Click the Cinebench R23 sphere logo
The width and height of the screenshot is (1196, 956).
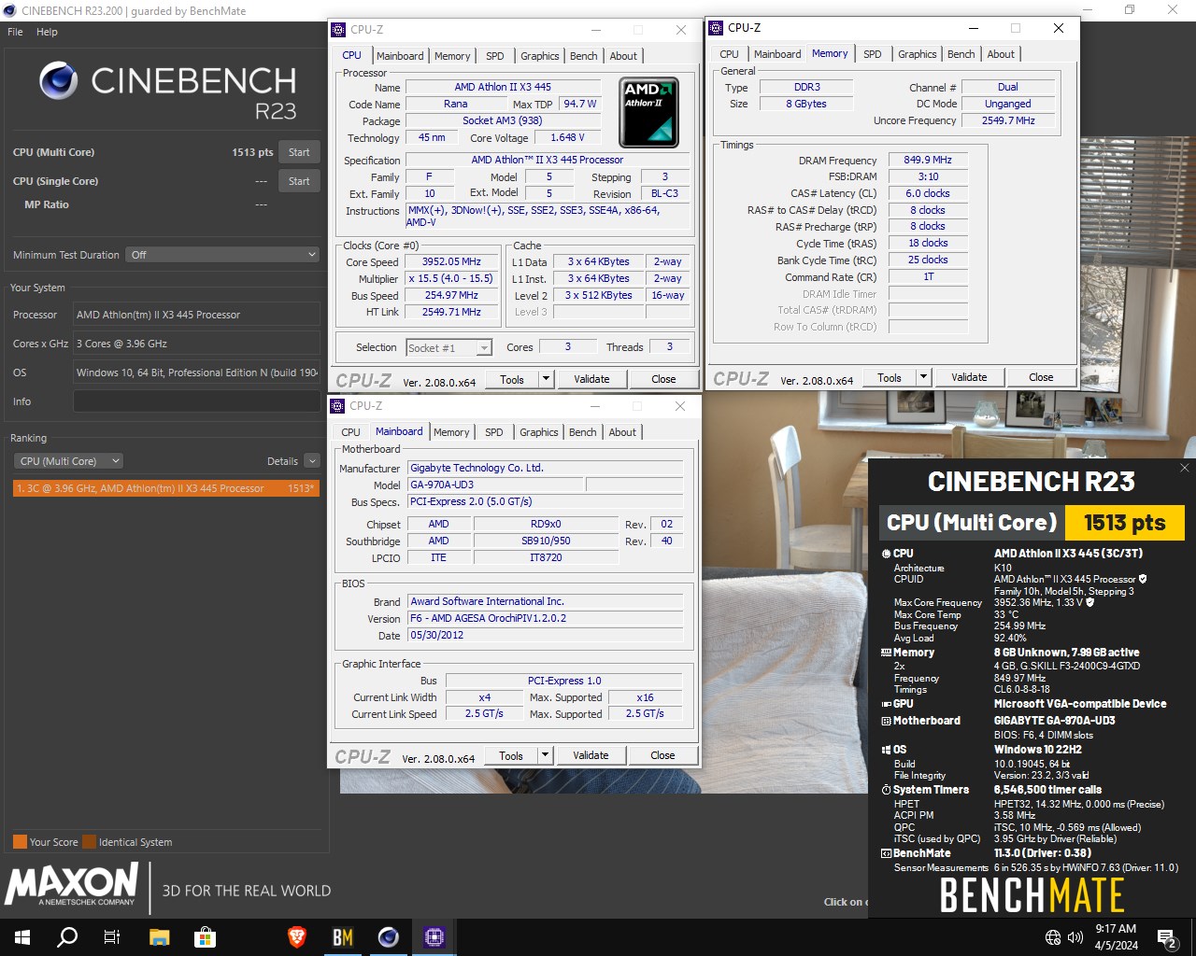[59, 81]
